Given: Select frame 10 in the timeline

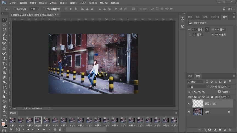Looking at the screenshot, I should 89,120.
